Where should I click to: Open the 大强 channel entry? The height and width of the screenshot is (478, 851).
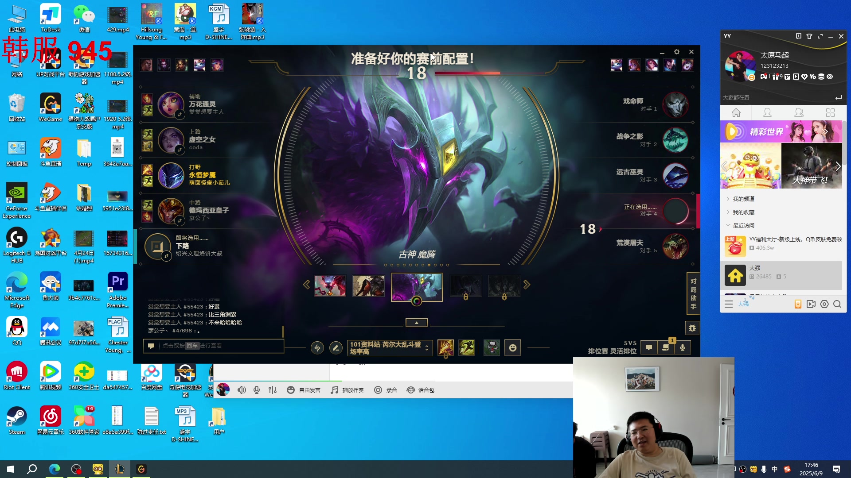pyautogui.click(x=781, y=275)
